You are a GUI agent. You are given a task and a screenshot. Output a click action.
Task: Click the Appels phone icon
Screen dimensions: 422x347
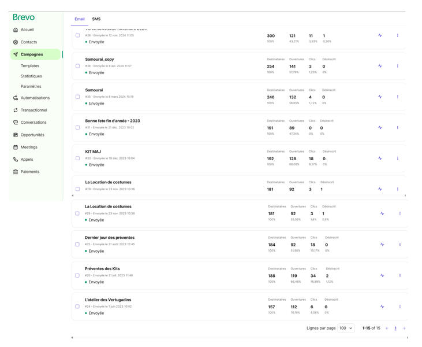click(x=16, y=160)
